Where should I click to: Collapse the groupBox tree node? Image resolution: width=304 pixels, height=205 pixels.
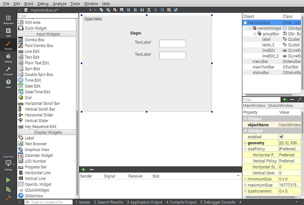click(x=255, y=34)
